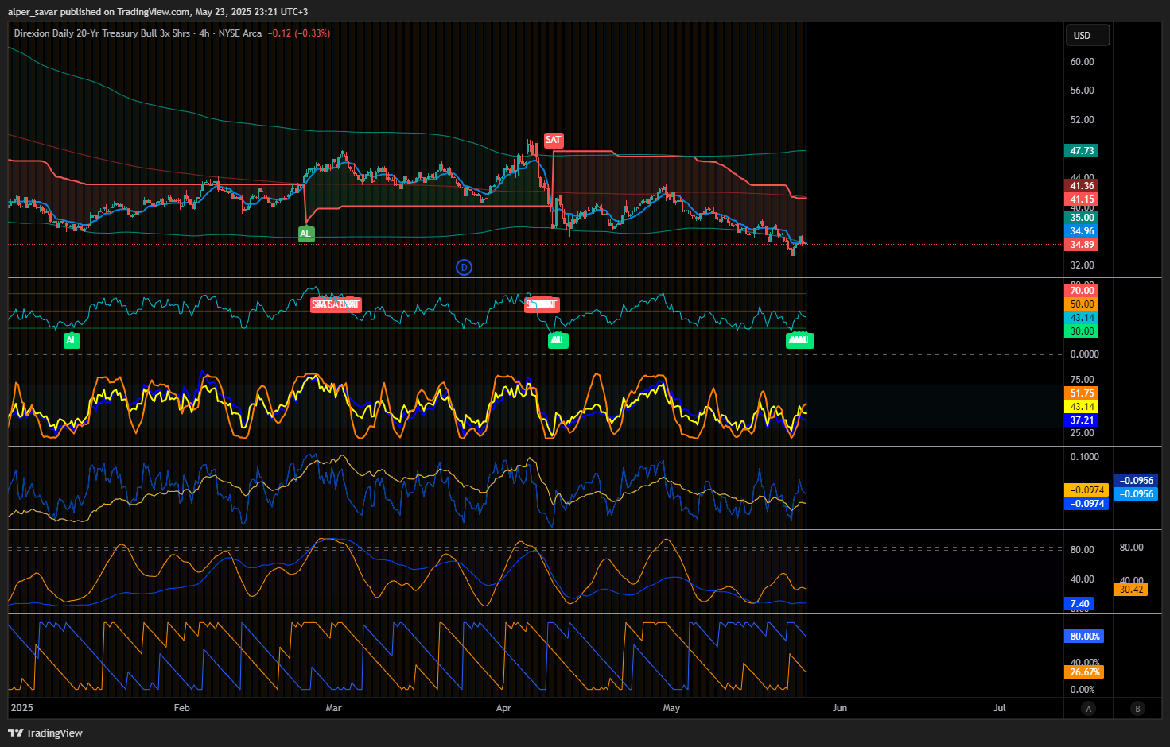Screen dimensions: 1170x747
Task: Click the Mar time axis label
Action: 333,708
